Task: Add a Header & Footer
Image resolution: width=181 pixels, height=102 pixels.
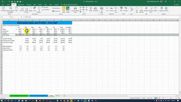Action: point(141,10)
